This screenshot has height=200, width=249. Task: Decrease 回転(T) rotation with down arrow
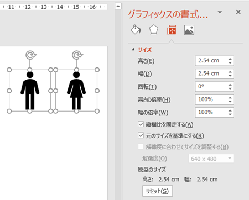coord(230,88)
